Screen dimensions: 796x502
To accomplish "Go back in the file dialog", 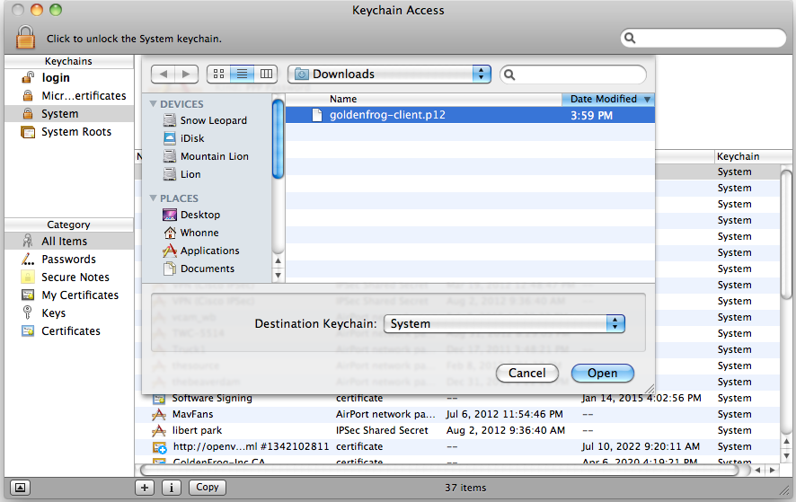I will (163, 75).
